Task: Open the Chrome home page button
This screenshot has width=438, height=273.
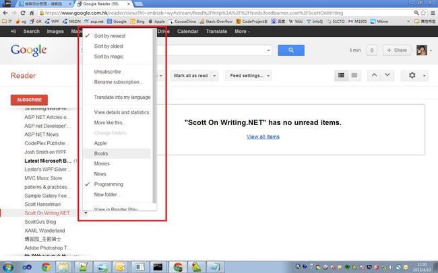Action: click(x=32, y=13)
